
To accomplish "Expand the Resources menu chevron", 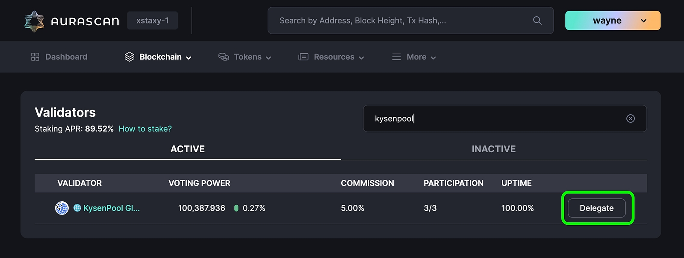I will pos(361,58).
